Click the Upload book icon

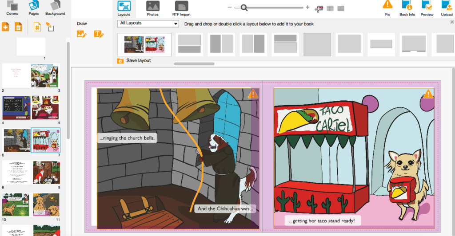[446, 8]
